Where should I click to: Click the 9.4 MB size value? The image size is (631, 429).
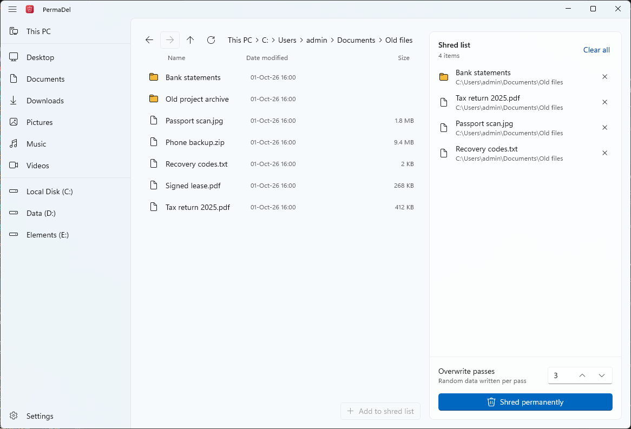(404, 142)
